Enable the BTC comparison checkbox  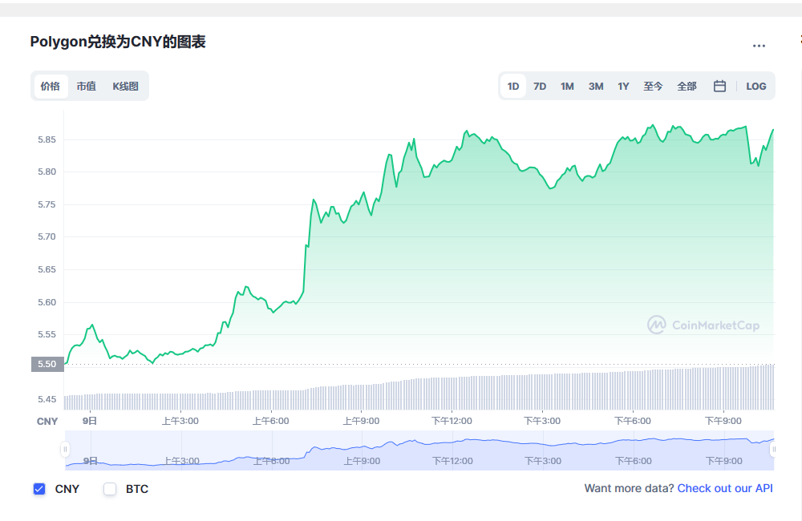click(x=110, y=489)
